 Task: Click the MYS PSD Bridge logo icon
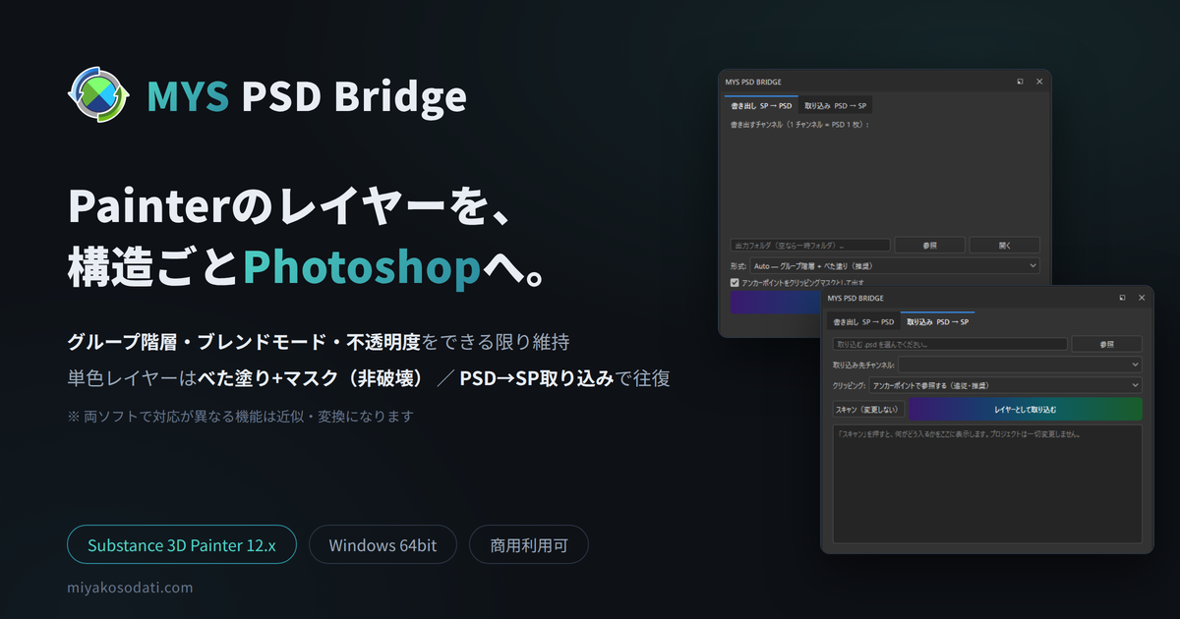pyautogui.click(x=98, y=95)
